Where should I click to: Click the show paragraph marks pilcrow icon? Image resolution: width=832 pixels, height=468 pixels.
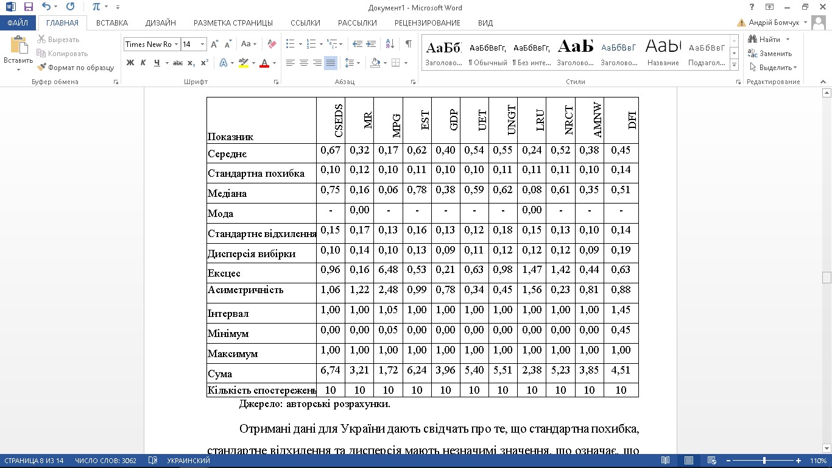(408, 44)
